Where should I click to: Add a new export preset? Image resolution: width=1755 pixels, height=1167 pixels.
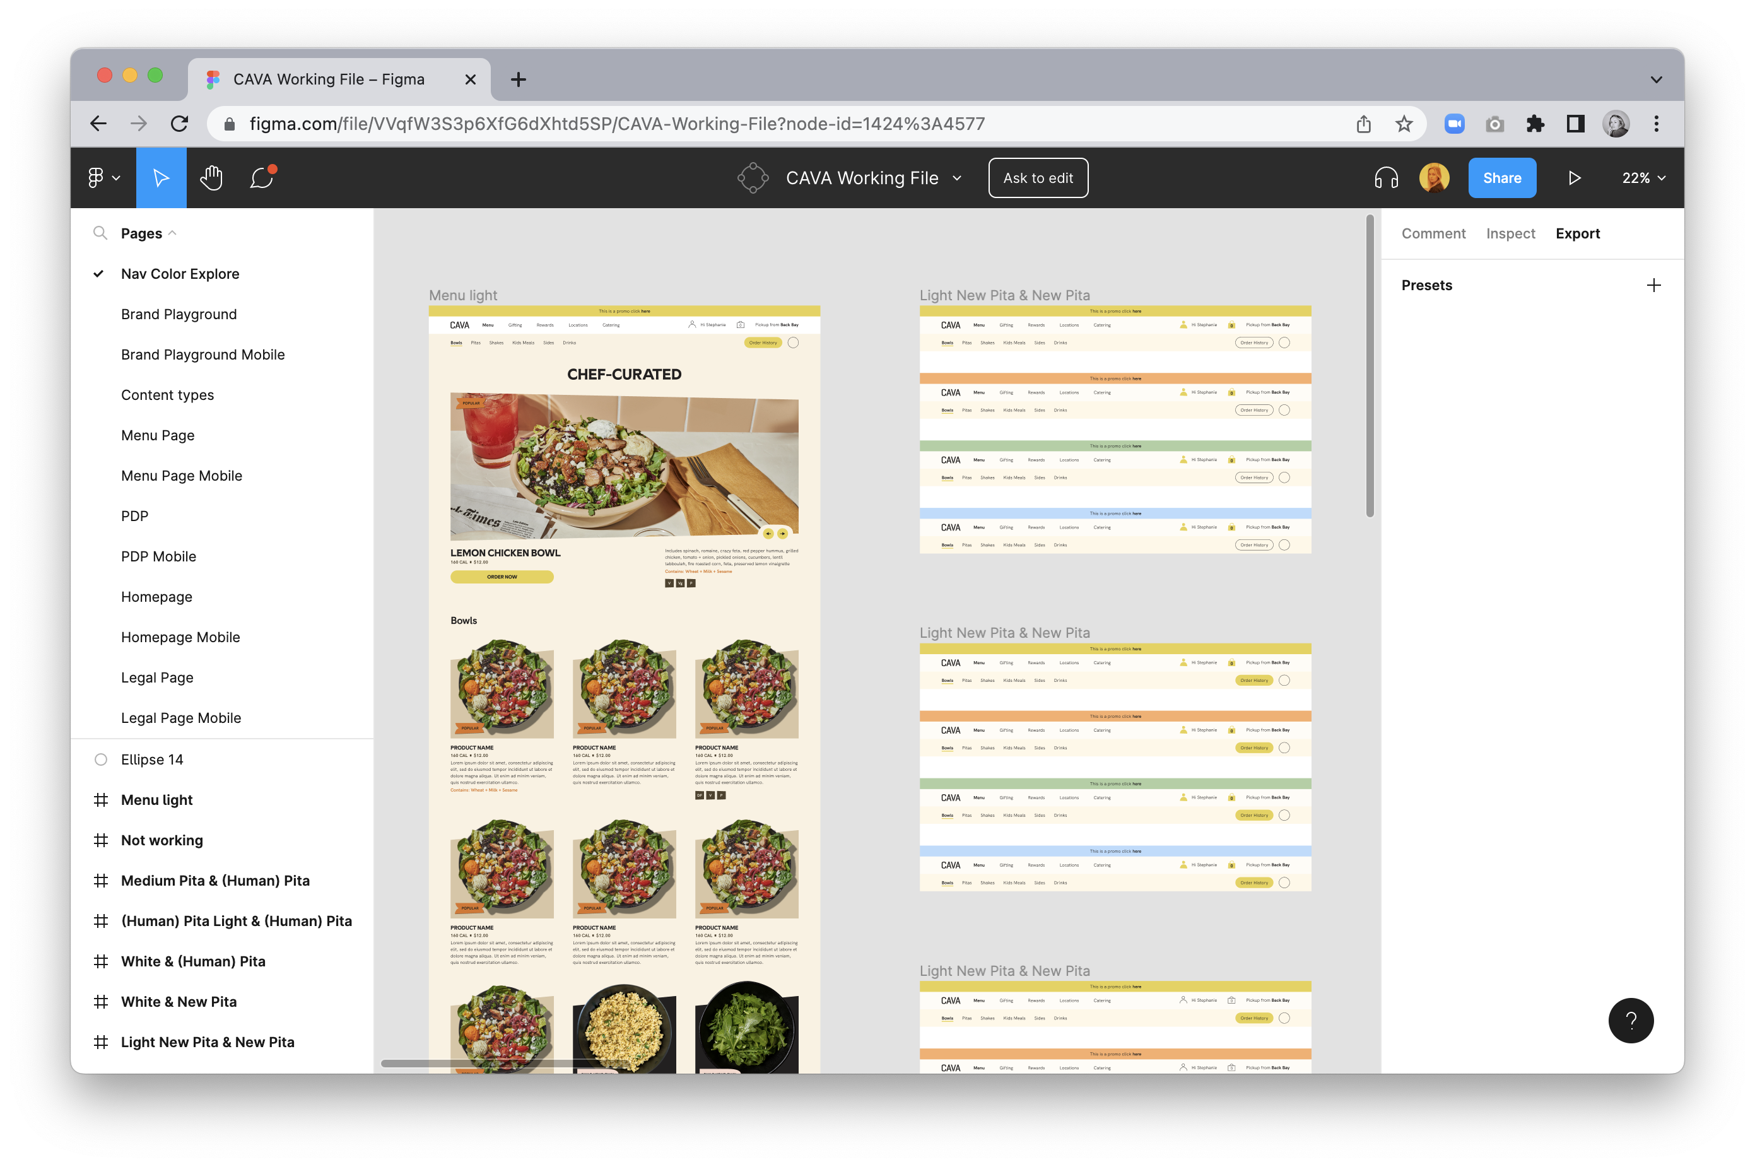pos(1653,285)
